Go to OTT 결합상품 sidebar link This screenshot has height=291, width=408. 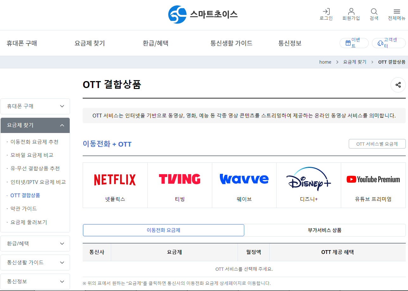tap(25, 195)
